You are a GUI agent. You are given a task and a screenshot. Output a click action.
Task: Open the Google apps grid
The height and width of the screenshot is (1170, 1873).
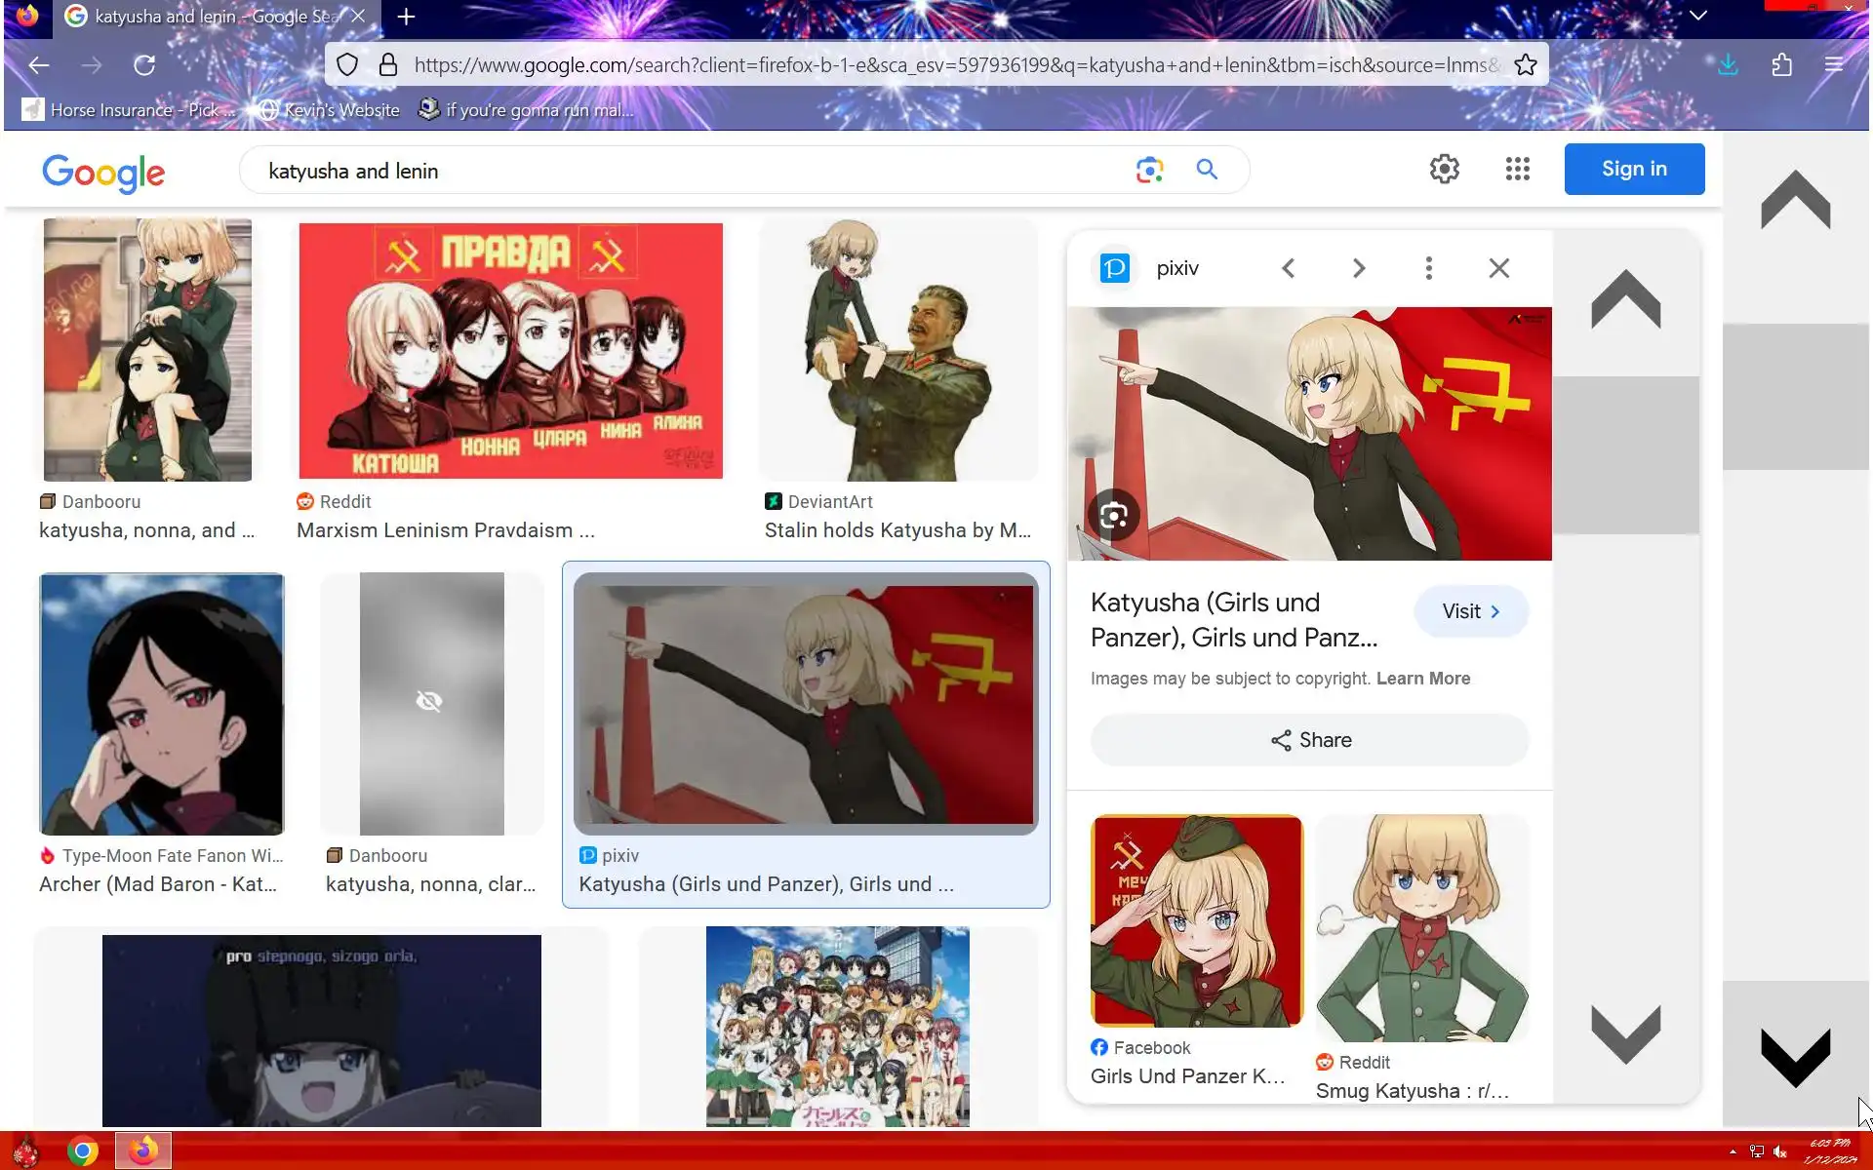(1517, 169)
